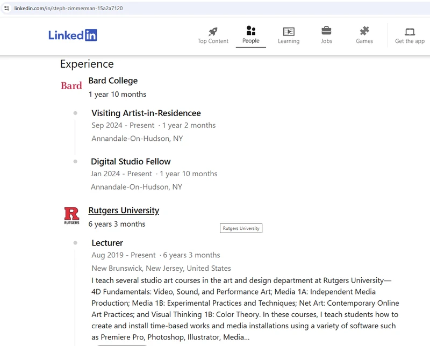Screen dimensions: 430x346
Task: Open the Top Content rocket icon
Action: click(x=213, y=32)
